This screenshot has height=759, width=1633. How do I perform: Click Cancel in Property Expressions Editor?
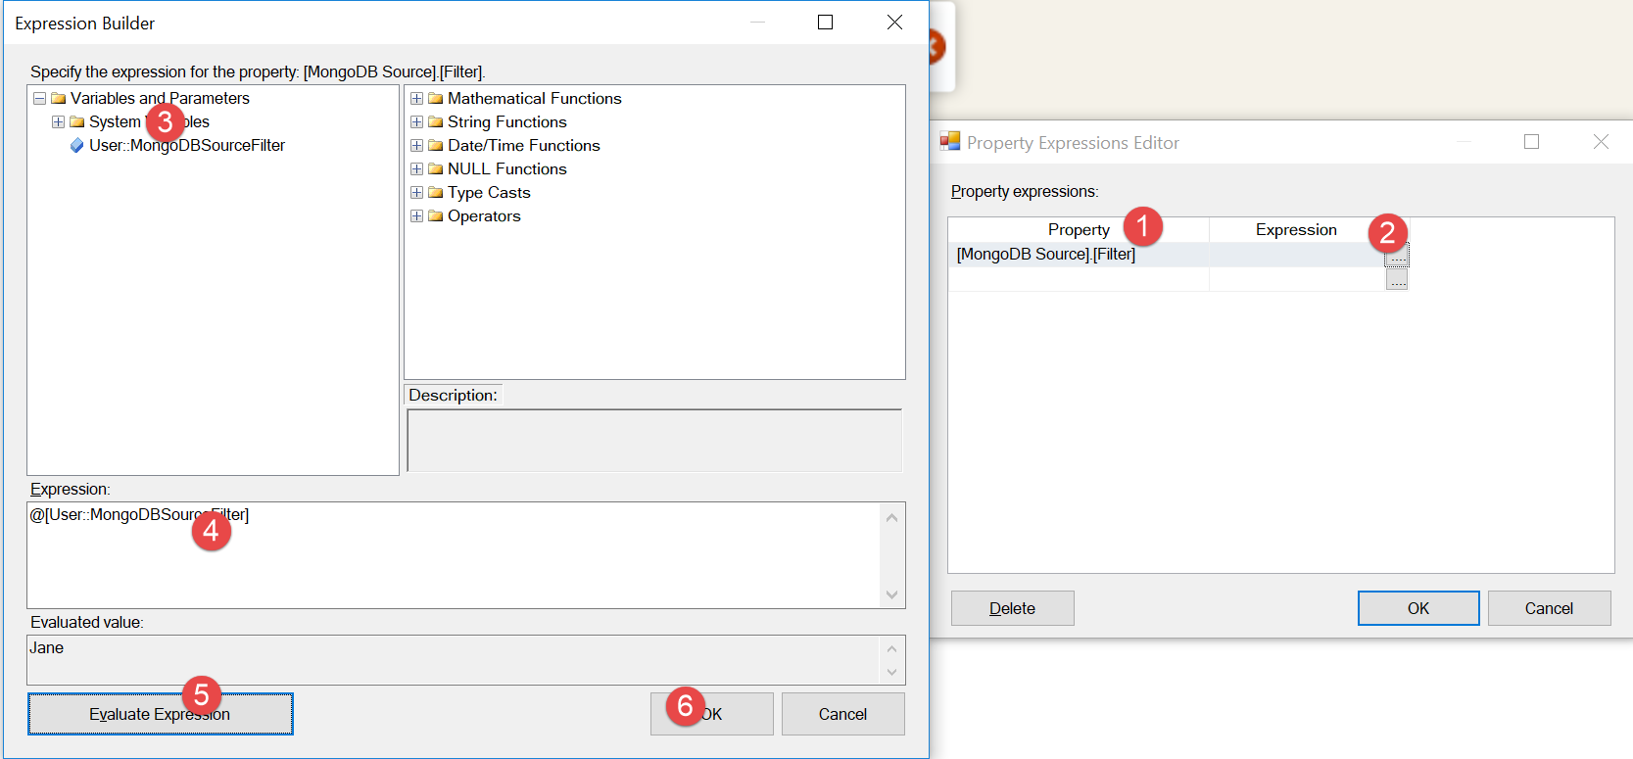point(1549,608)
